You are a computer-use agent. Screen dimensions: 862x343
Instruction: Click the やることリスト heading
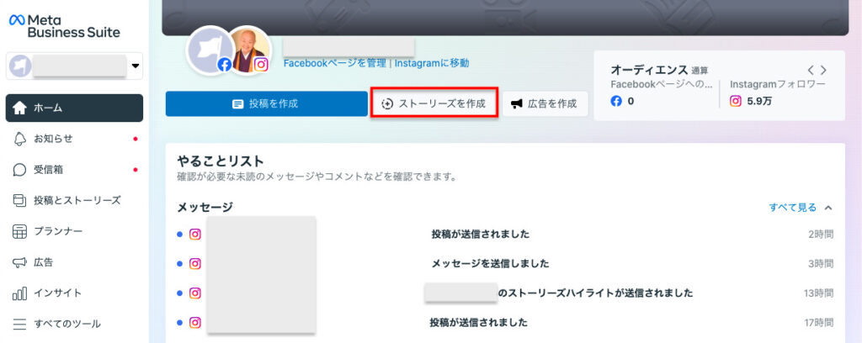point(221,161)
